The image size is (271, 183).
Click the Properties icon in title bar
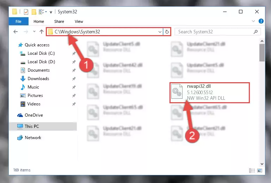(26, 12)
